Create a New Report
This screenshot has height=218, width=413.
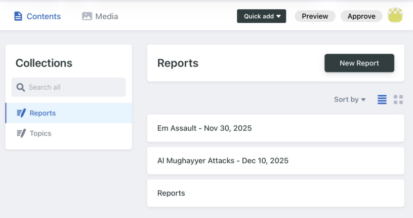(x=359, y=63)
